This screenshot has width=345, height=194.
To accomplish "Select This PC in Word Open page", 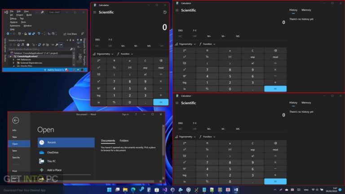I will [66, 161].
